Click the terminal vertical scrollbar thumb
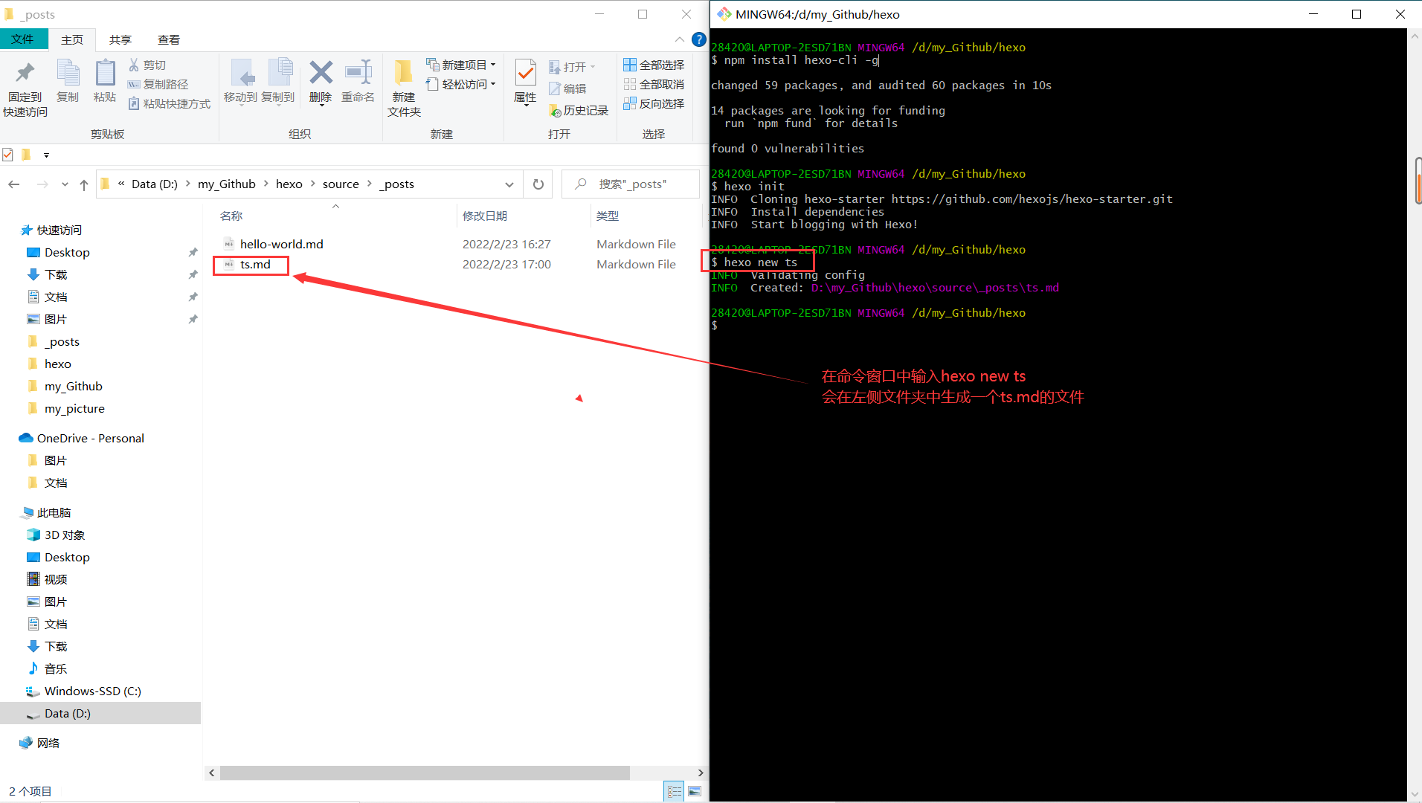1422x803 pixels. [1418, 181]
